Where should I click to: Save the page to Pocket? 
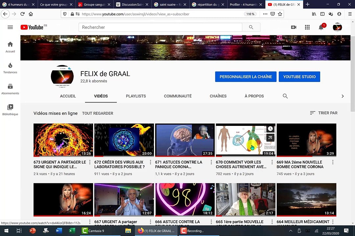272,14
